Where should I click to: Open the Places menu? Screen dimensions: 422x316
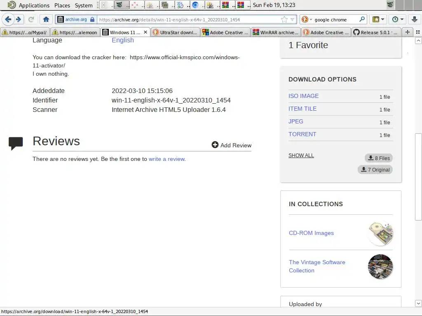(62, 5)
